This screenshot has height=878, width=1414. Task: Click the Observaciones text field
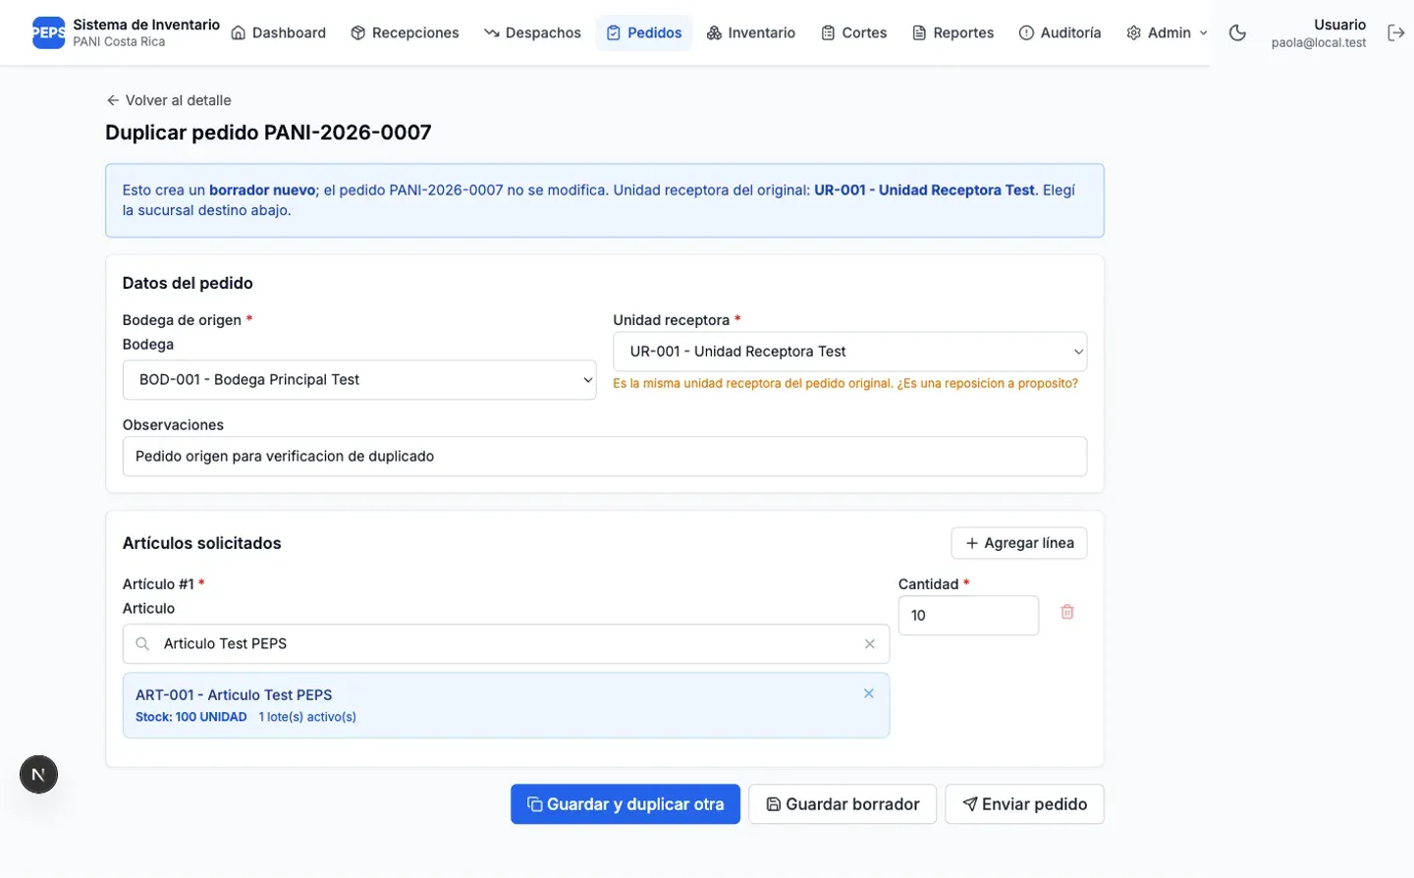point(605,456)
